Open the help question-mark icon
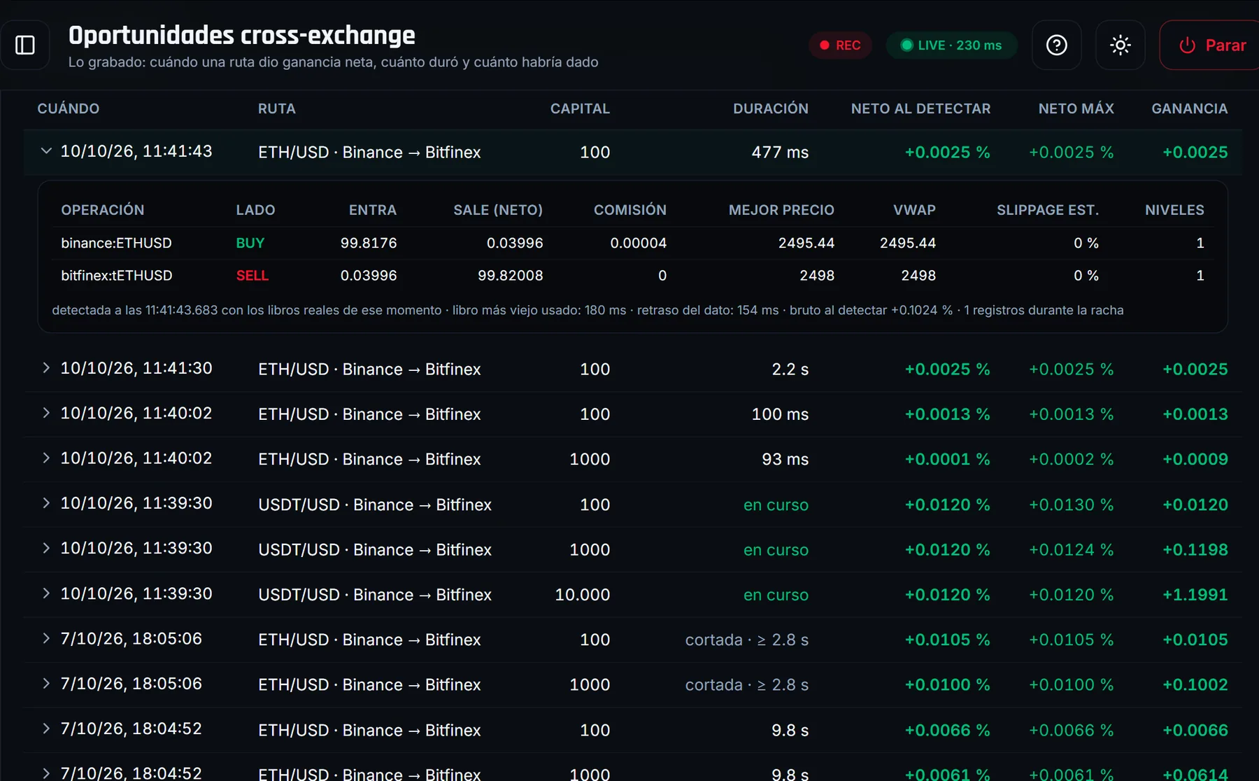Viewport: 1259px width, 781px height. tap(1056, 45)
